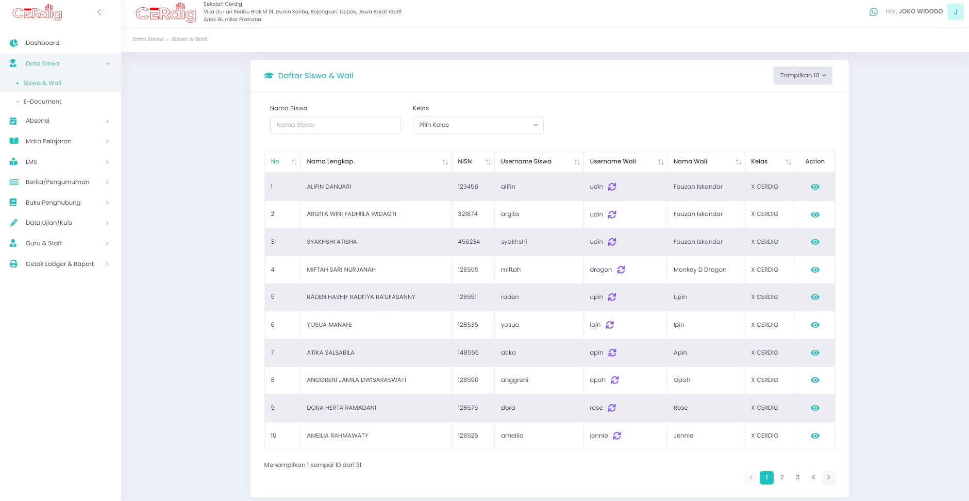Open WhatsApp contact icon in header
The image size is (969, 501).
[x=873, y=12]
